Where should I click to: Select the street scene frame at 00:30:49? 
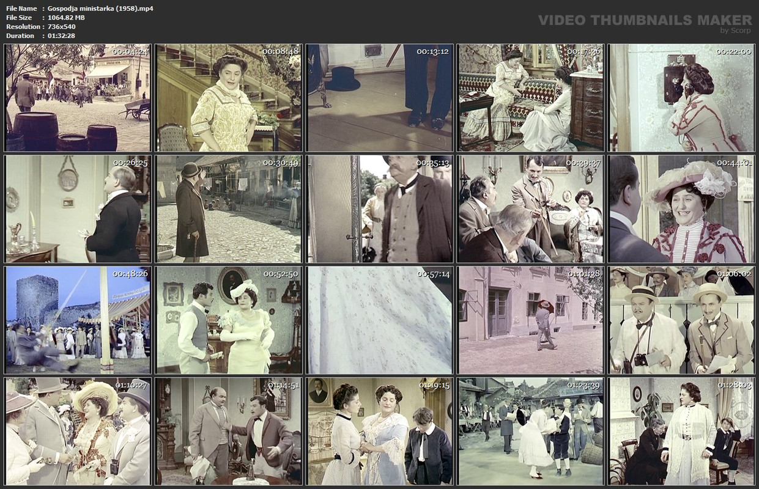click(x=228, y=208)
